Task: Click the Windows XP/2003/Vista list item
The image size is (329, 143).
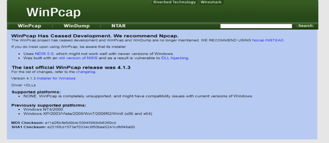Action: pos(88,114)
